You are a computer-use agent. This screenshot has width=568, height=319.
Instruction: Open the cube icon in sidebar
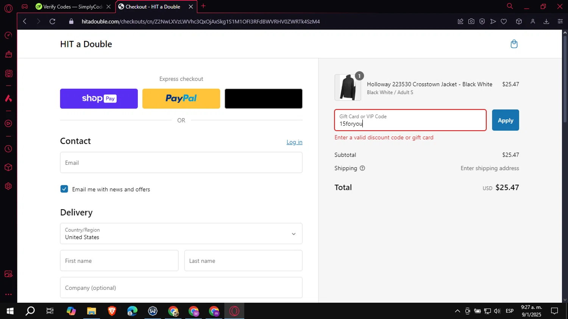click(x=8, y=167)
